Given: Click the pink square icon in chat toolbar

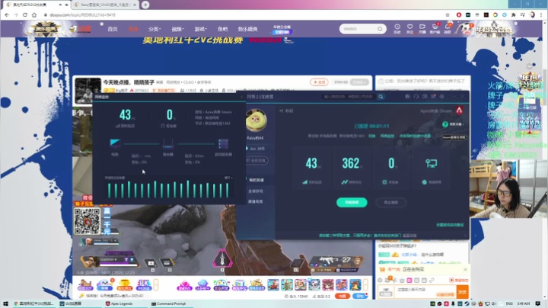Looking at the screenshot, I should pos(409,280).
